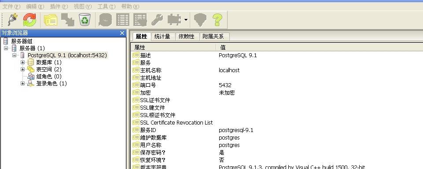Click the plugins puzzle piece icon
This screenshot has height=169, width=423.
[174, 20]
